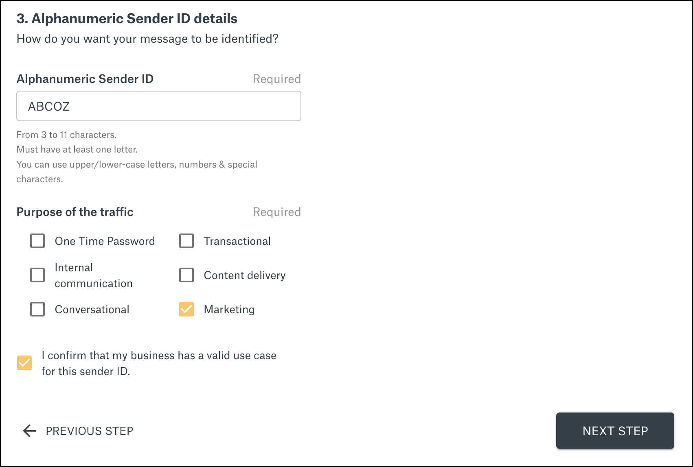Click the One Time Password label
Screen dimensions: 693x467
[105, 241]
